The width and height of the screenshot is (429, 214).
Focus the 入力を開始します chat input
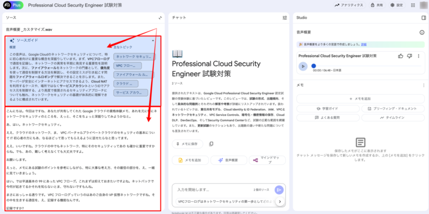click(213, 190)
